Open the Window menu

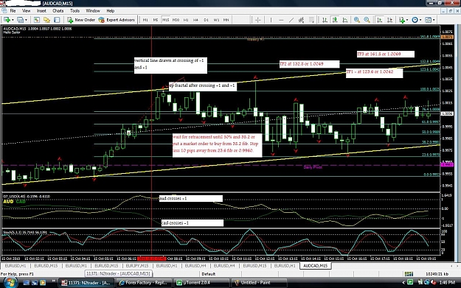coord(93,11)
